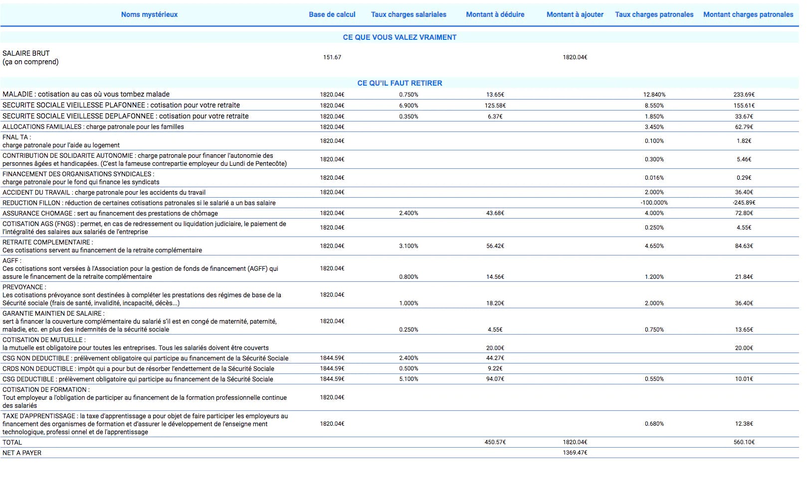Select the CONTRIBUTION DE SOLIDARITE AUTONOMIE label
The width and height of the screenshot is (807, 481).
pos(145,159)
